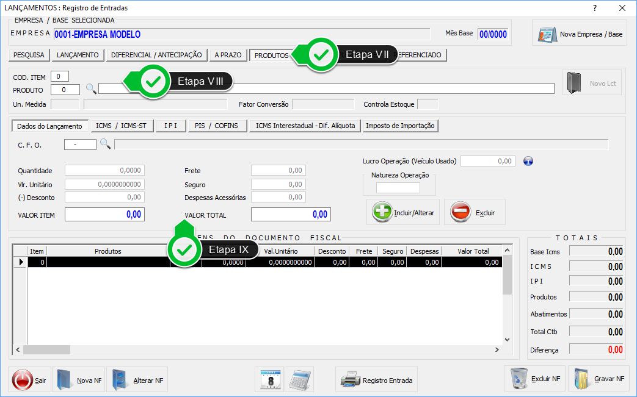Click the search magnifier beside C. F. O.
This screenshot has width=637, height=397.
[105, 144]
